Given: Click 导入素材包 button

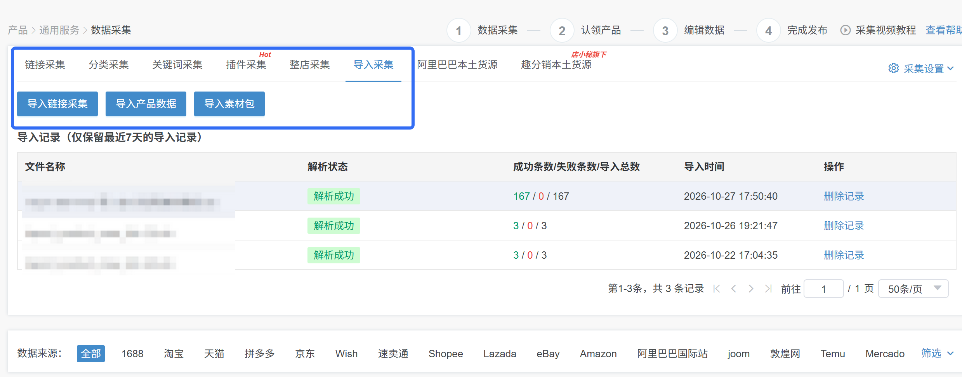Looking at the screenshot, I should 229,104.
